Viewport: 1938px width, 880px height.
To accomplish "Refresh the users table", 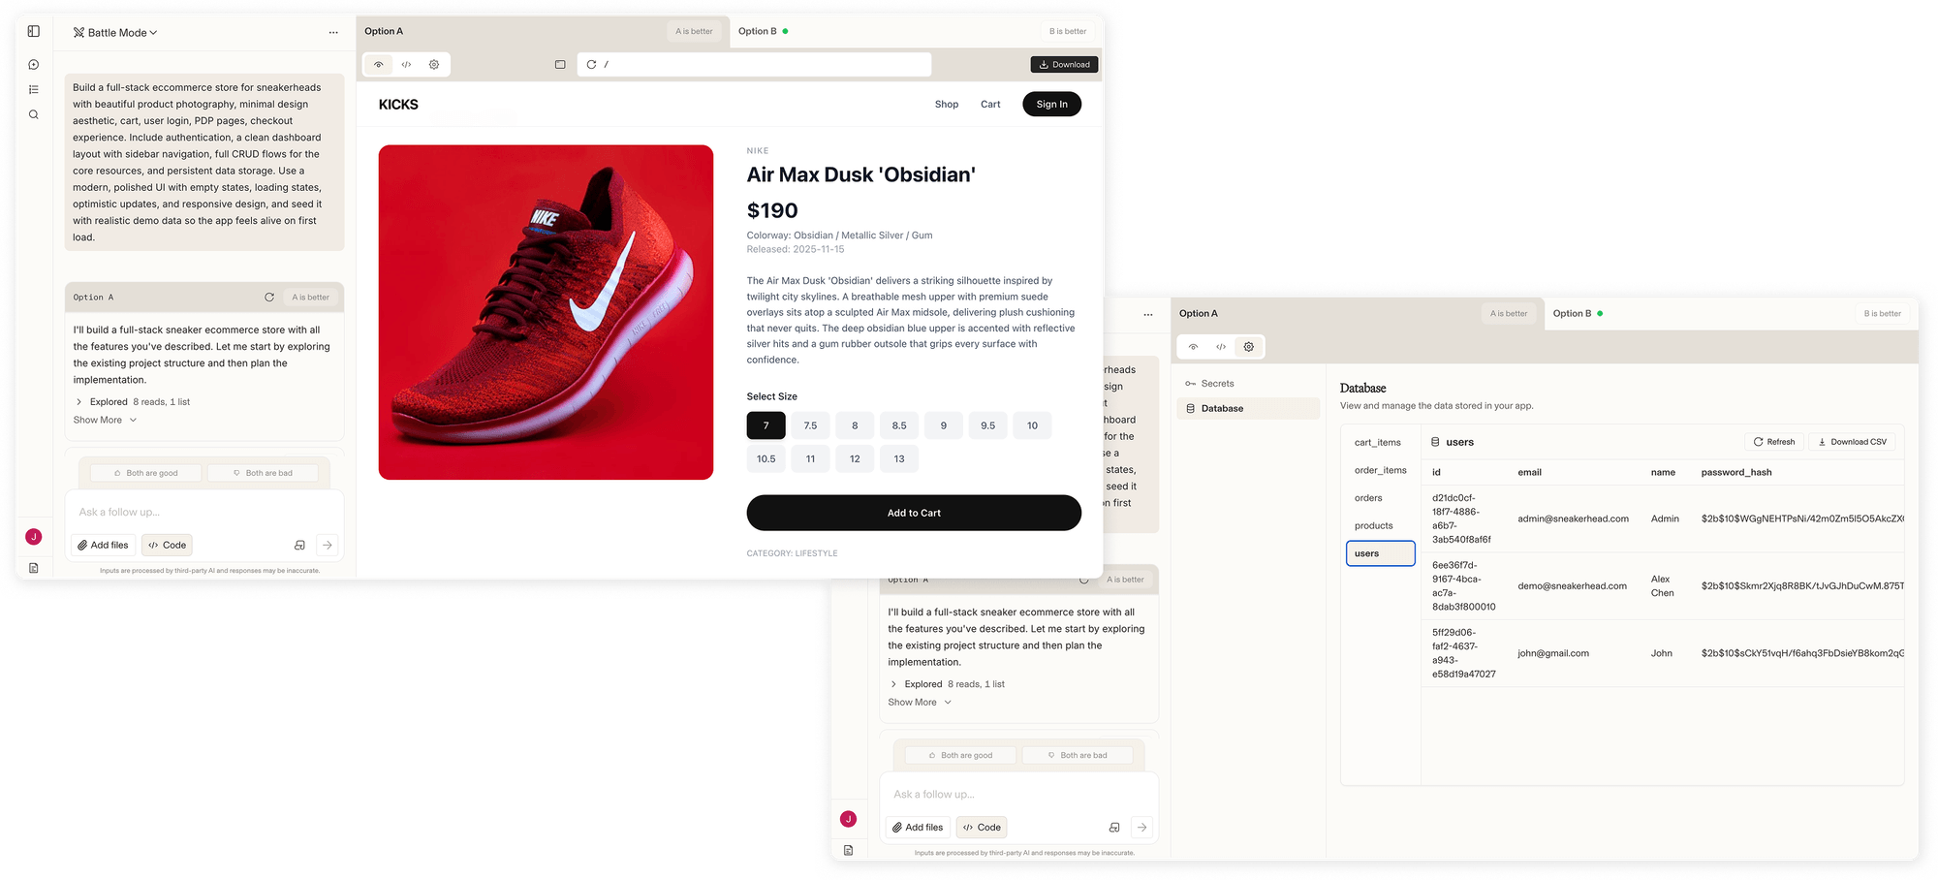I will [x=1774, y=442].
